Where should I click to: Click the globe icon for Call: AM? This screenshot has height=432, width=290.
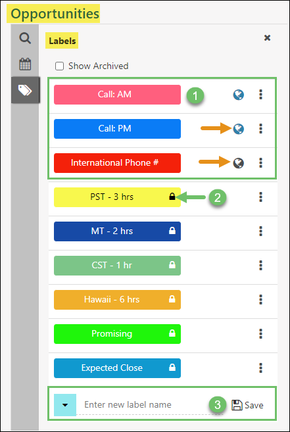tap(239, 95)
